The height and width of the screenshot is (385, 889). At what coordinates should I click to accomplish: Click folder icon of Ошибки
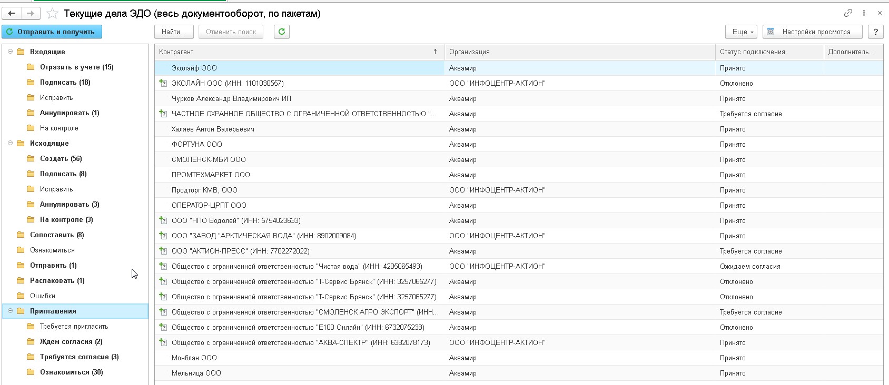tap(21, 296)
